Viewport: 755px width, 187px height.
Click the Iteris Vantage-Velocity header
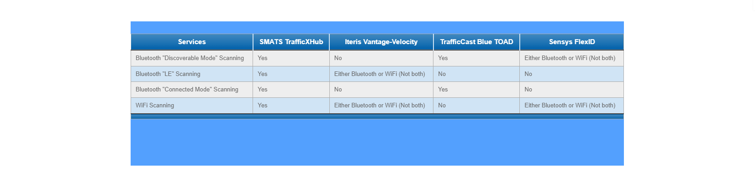381,42
